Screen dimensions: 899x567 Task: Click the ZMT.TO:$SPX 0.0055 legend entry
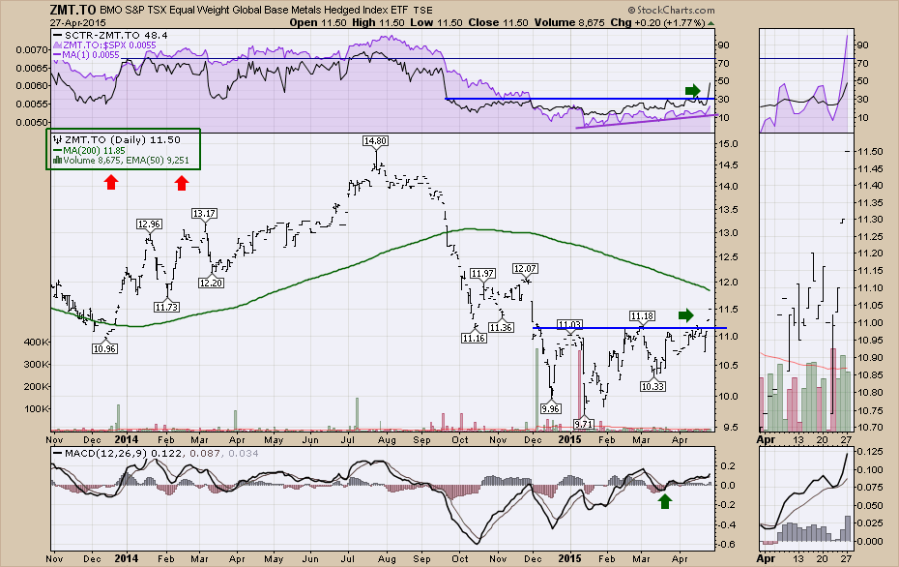(x=109, y=45)
